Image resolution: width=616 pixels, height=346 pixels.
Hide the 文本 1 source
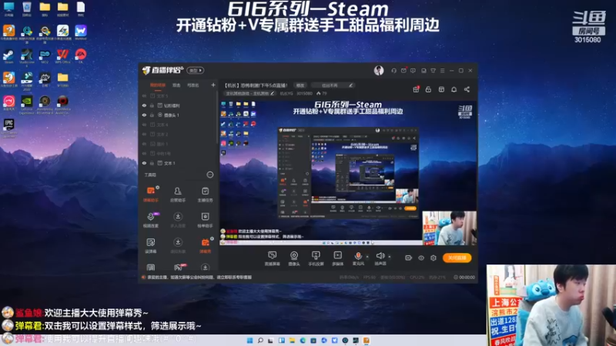[144, 163]
